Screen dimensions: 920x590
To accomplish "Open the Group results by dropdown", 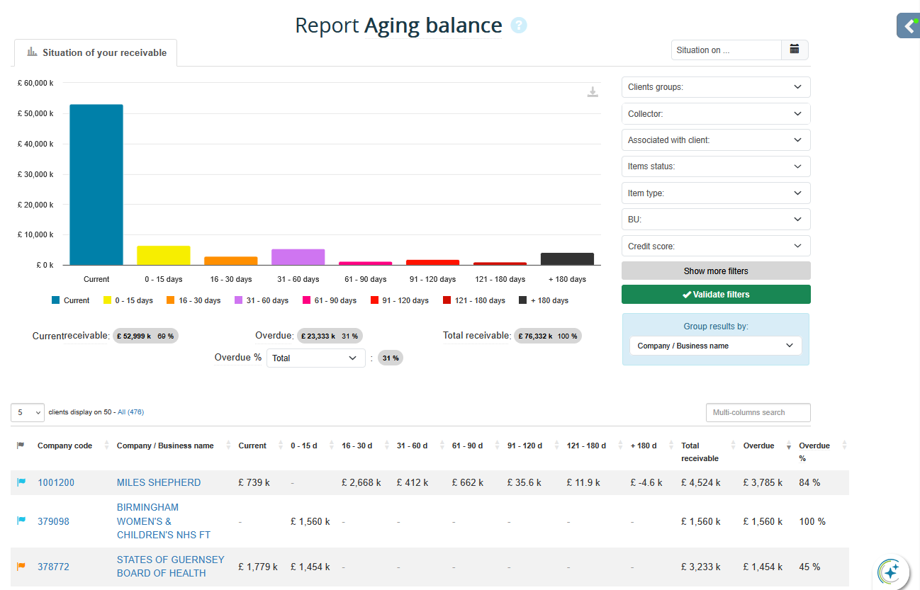I will coord(715,346).
